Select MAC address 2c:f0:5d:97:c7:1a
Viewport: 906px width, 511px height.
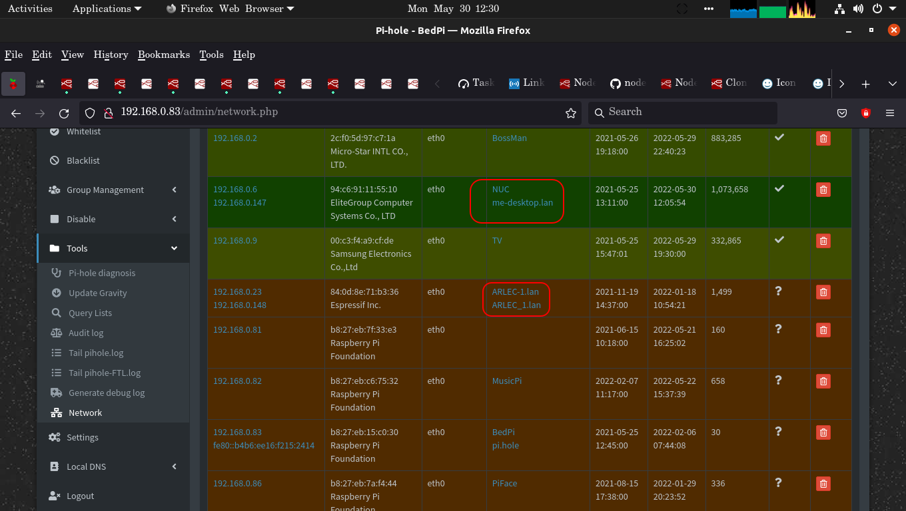tap(363, 138)
